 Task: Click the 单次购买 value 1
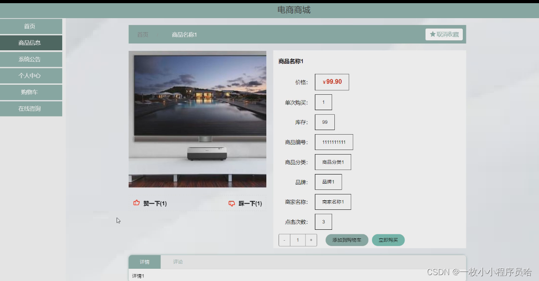pos(323,102)
